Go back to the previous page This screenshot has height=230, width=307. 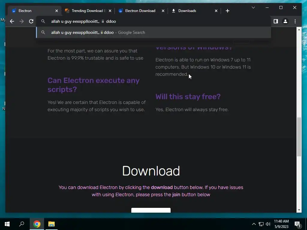click(x=12, y=21)
